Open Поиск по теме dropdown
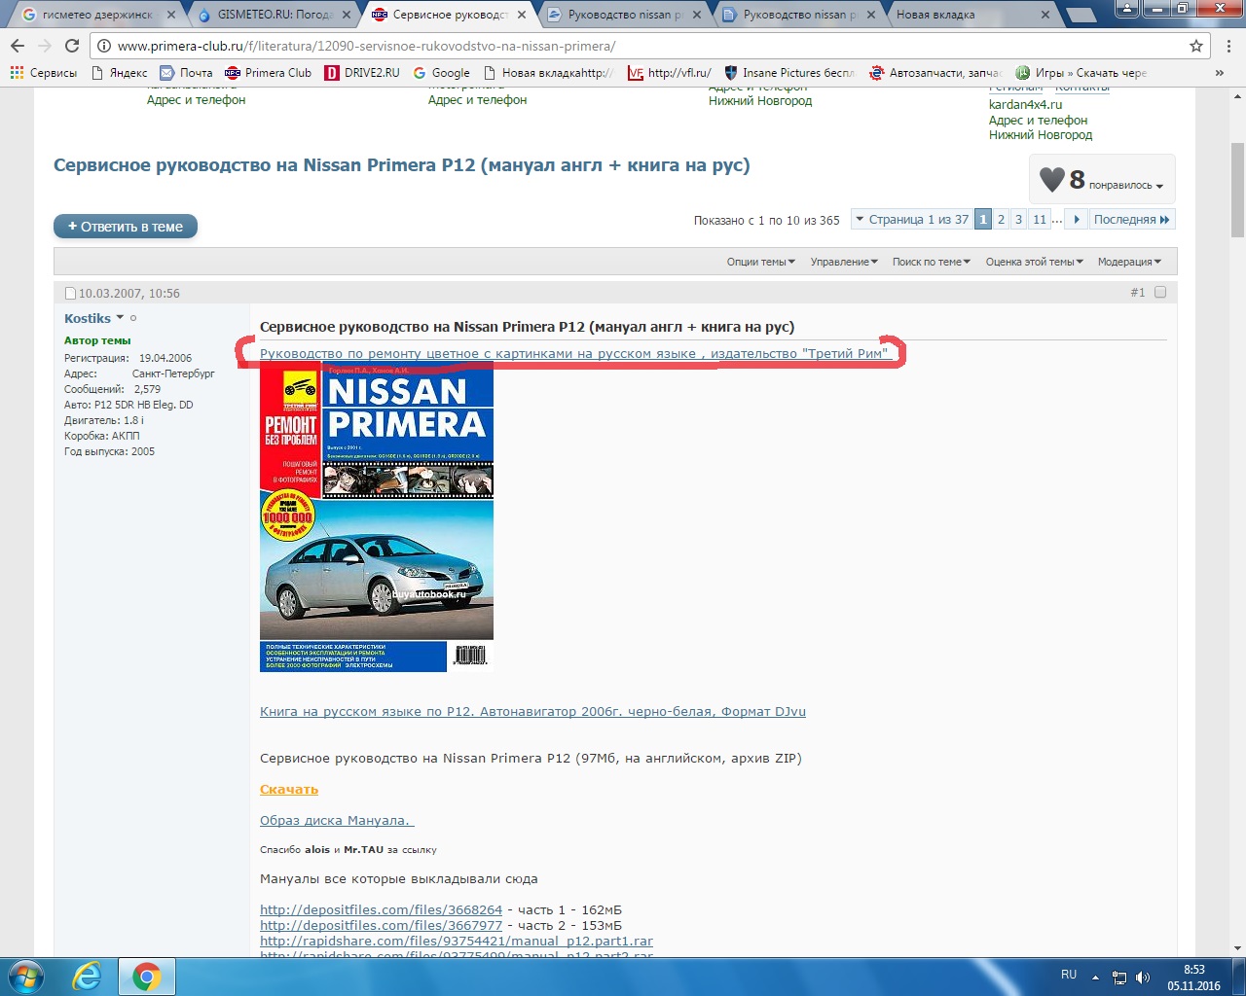This screenshot has width=1246, height=996. point(931,262)
